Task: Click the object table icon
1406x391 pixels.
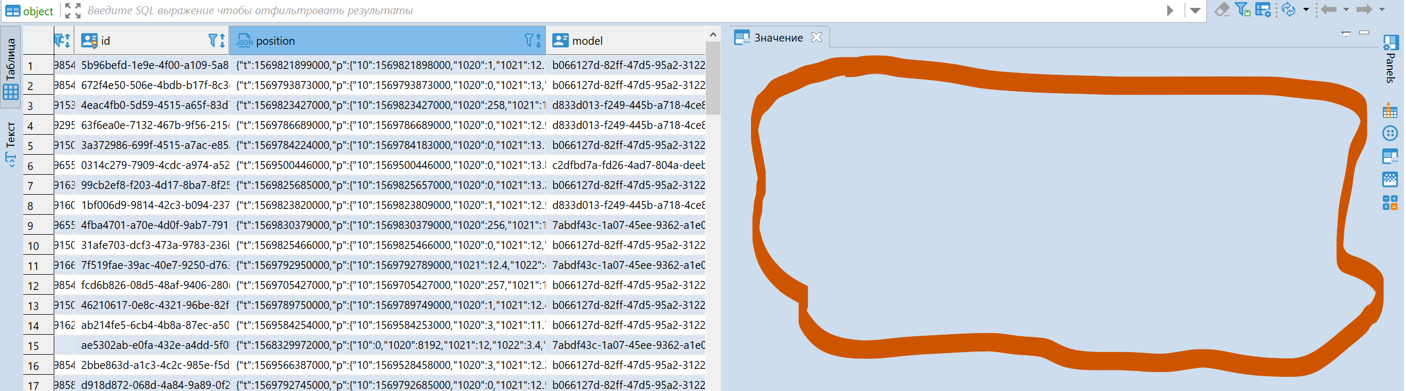Action: tap(12, 11)
